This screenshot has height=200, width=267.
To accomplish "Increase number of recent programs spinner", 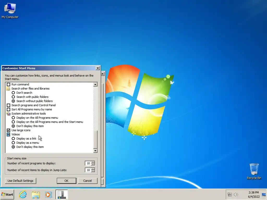I will 93,162.
